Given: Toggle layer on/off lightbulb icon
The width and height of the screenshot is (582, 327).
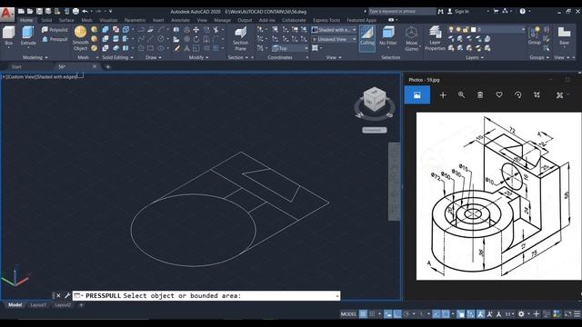Looking at the screenshot, I should point(451,29).
